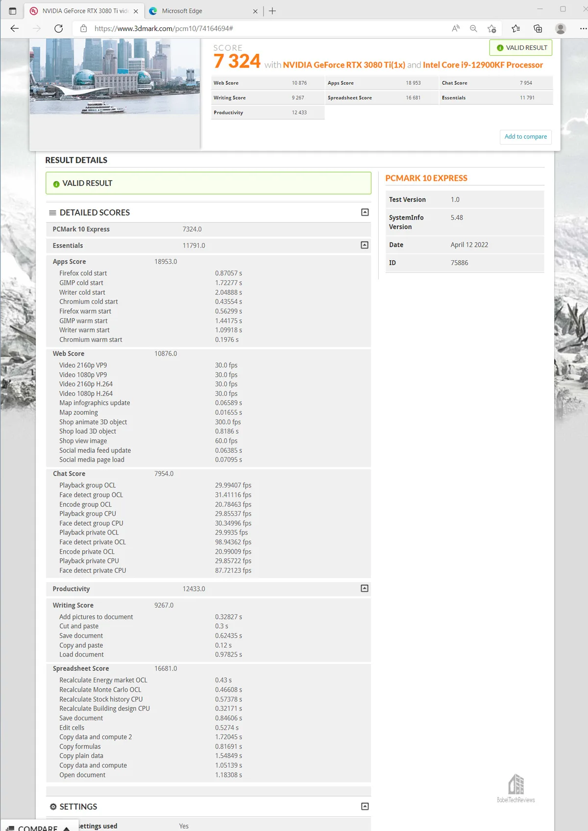Screen dimensions: 588x831
Task: Open the browser profile menu
Action: [x=561, y=28]
